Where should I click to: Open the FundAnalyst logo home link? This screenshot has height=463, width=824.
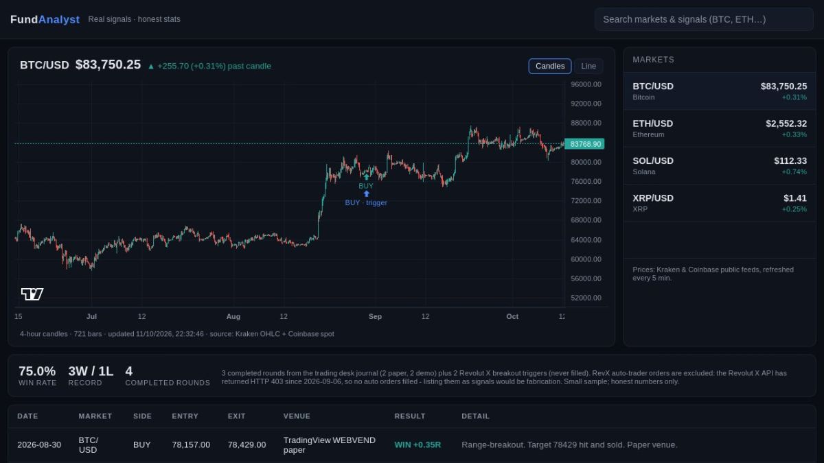coord(45,19)
